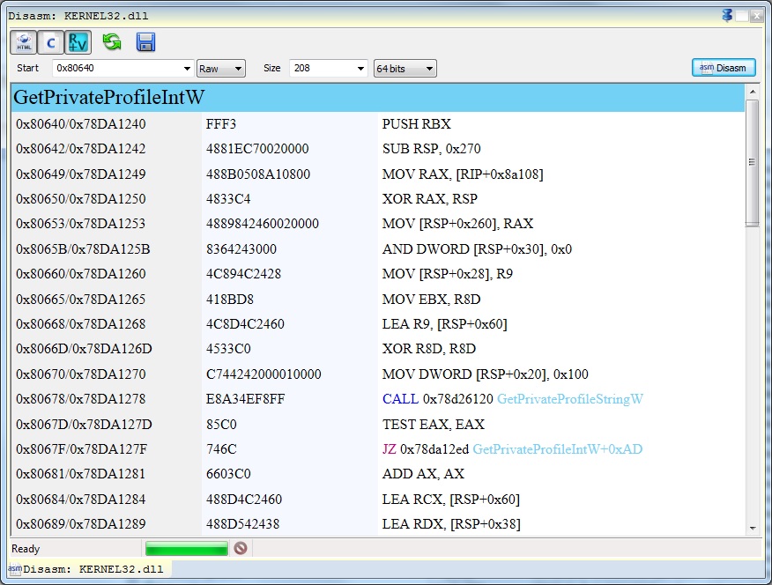
Task: Click the JZ 0x78da12ed instruction
Action: click(x=426, y=449)
